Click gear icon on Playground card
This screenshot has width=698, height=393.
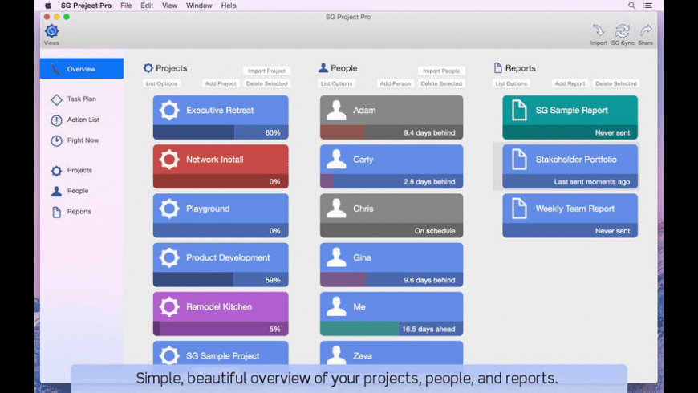tap(169, 209)
